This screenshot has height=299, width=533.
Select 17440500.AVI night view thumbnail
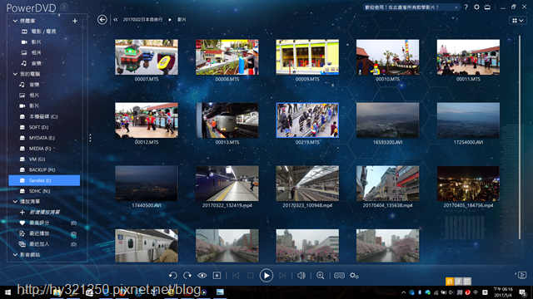tap(147, 184)
